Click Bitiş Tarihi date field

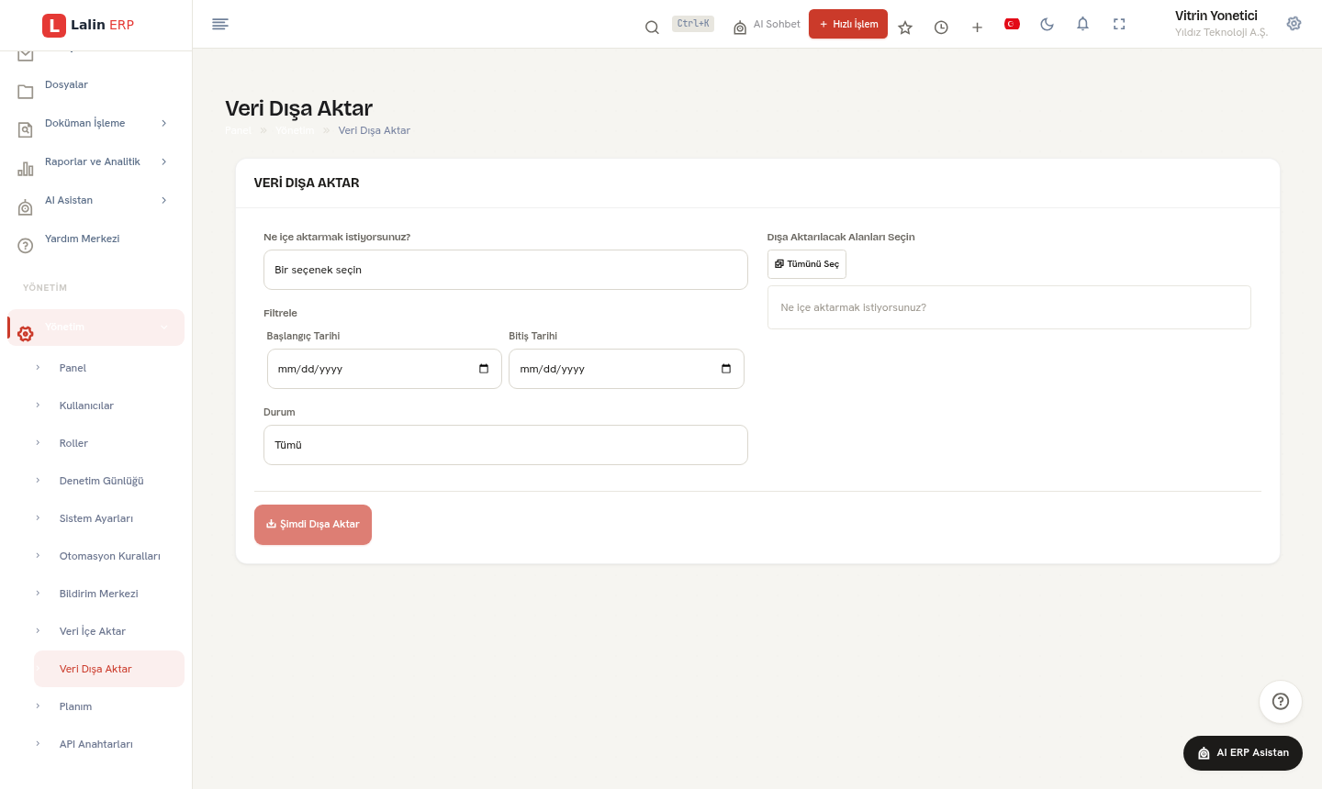[626, 369]
